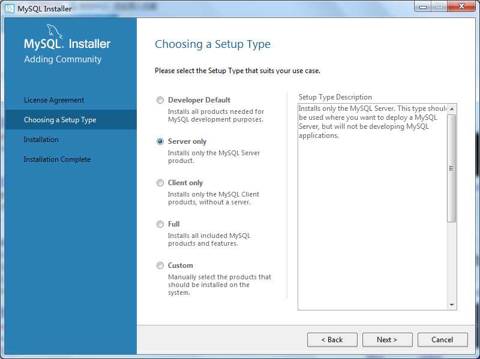Viewport: 480px width, 359px height.
Task: Open License Agreement step in sidebar
Action: point(54,100)
